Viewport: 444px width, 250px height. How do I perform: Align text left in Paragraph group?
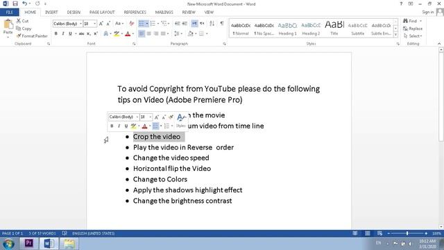pos(142,34)
